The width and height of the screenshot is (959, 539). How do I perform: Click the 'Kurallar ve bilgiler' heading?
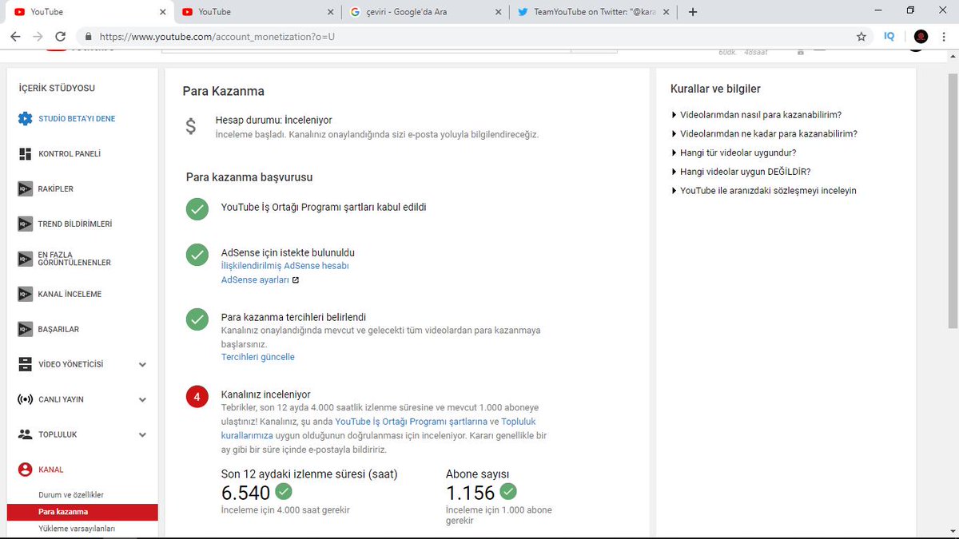click(715, 89)
